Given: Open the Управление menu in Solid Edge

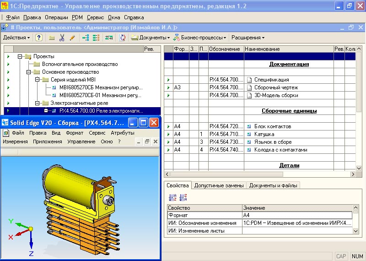Looking at the screenshot, I should 81,141.
